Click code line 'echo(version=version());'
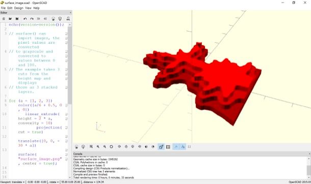 tap(37, 25)
